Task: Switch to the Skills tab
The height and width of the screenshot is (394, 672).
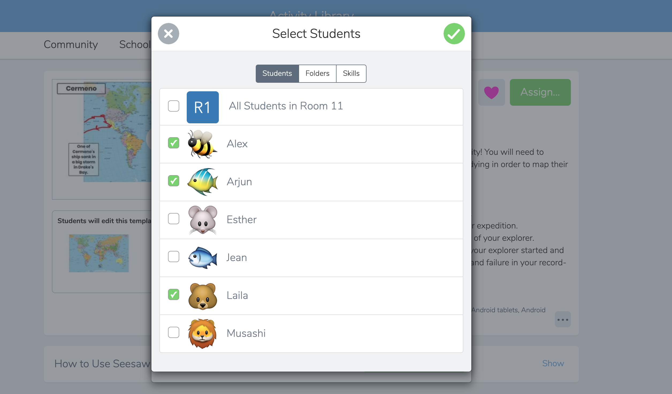Action: [x=351, y=73]
